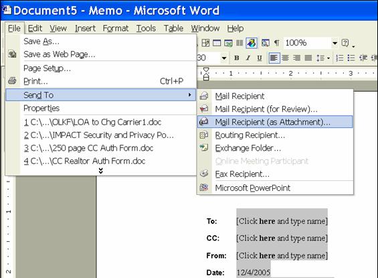Open the Tools menu

click(146, 28)
